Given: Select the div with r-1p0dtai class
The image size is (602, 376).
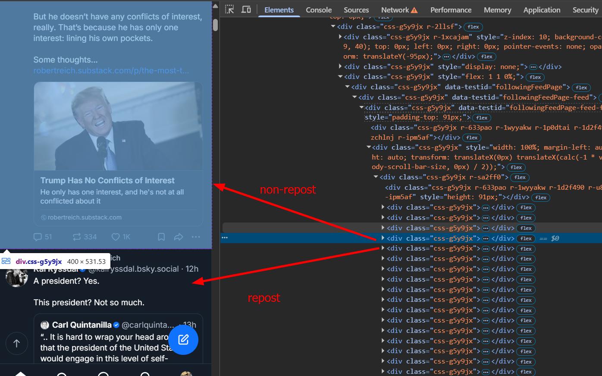Looking at the screenshot, I should pyautogui.click(x=486, y=132).
